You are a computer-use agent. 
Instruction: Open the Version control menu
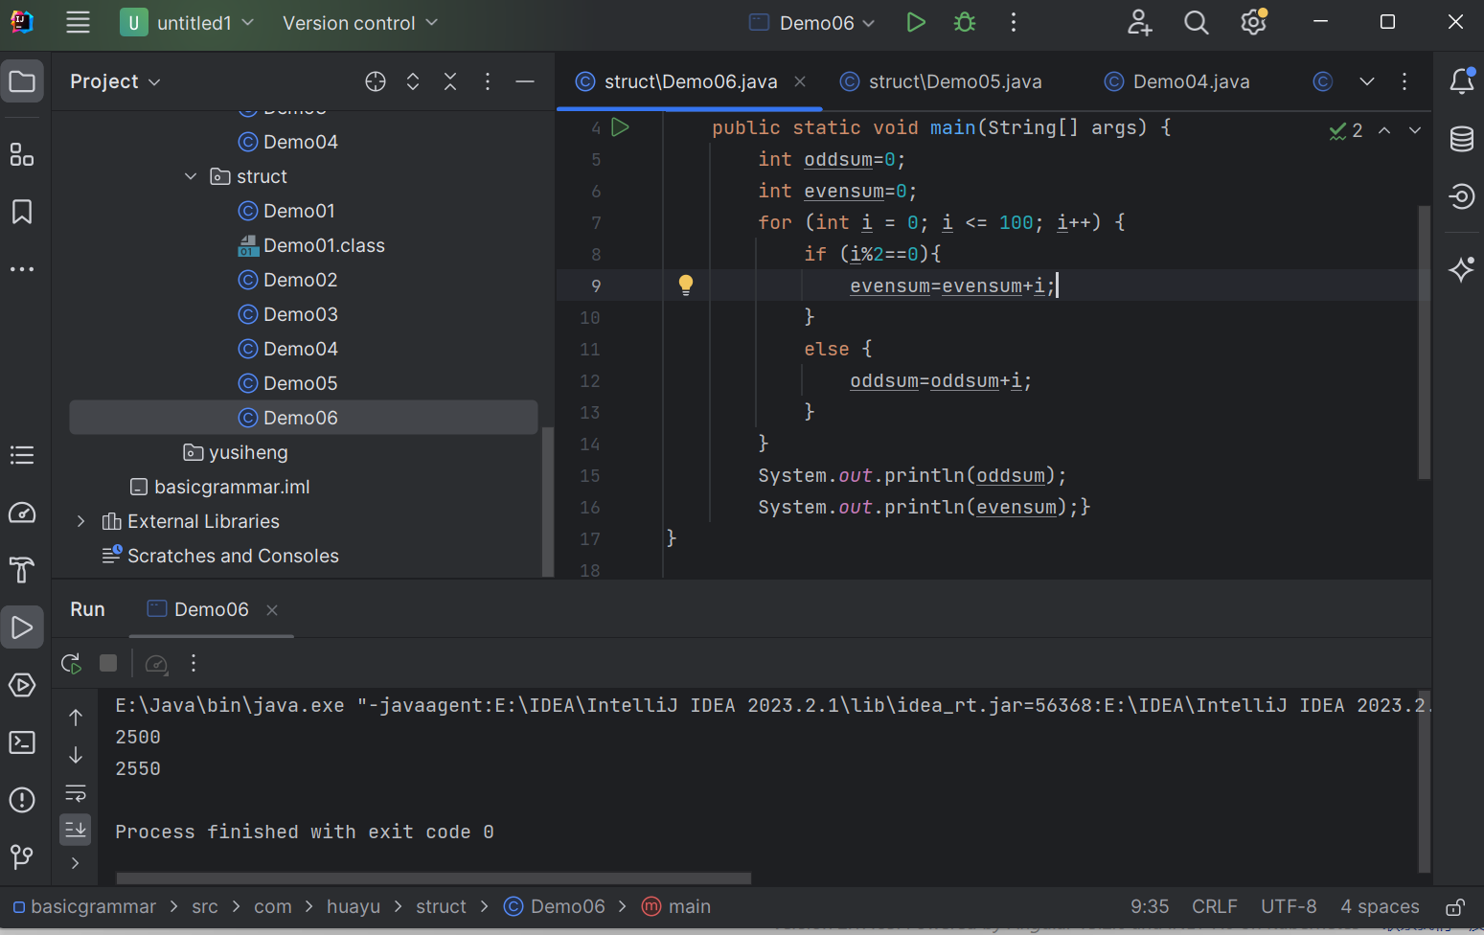point(359,23)
